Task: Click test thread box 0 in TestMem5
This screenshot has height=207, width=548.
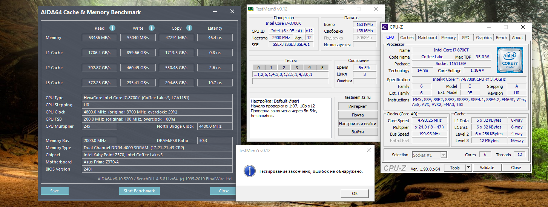Action: click(258, 68)
